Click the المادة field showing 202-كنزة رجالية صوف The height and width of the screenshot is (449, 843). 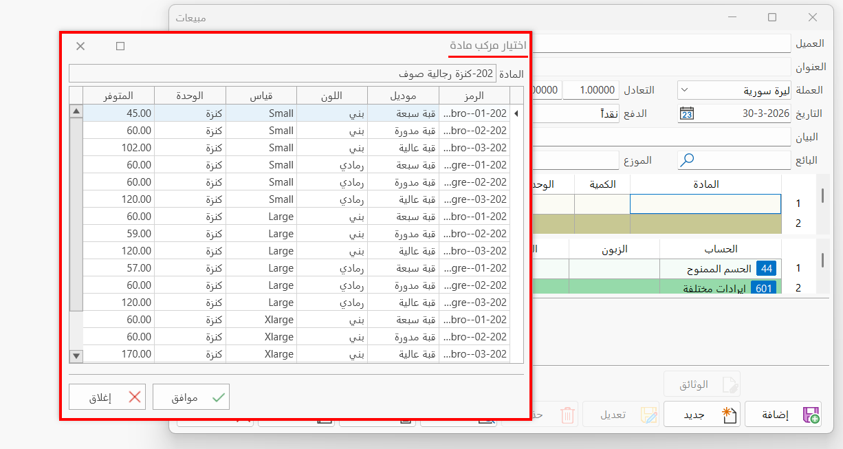click(x=283, y=74)
